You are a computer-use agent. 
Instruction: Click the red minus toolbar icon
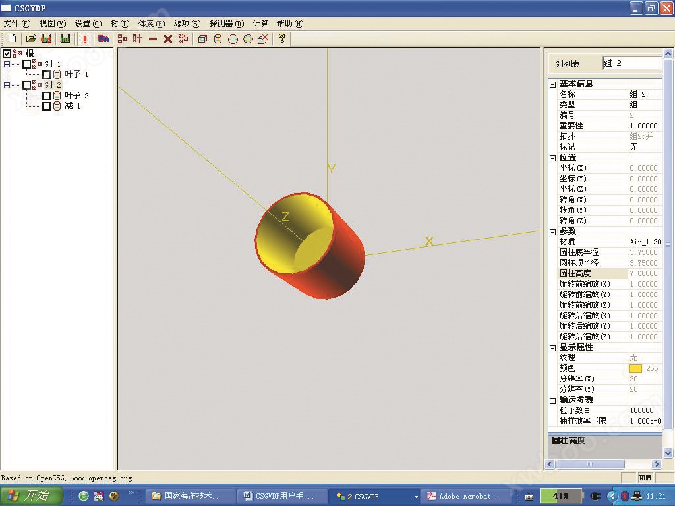153,39
